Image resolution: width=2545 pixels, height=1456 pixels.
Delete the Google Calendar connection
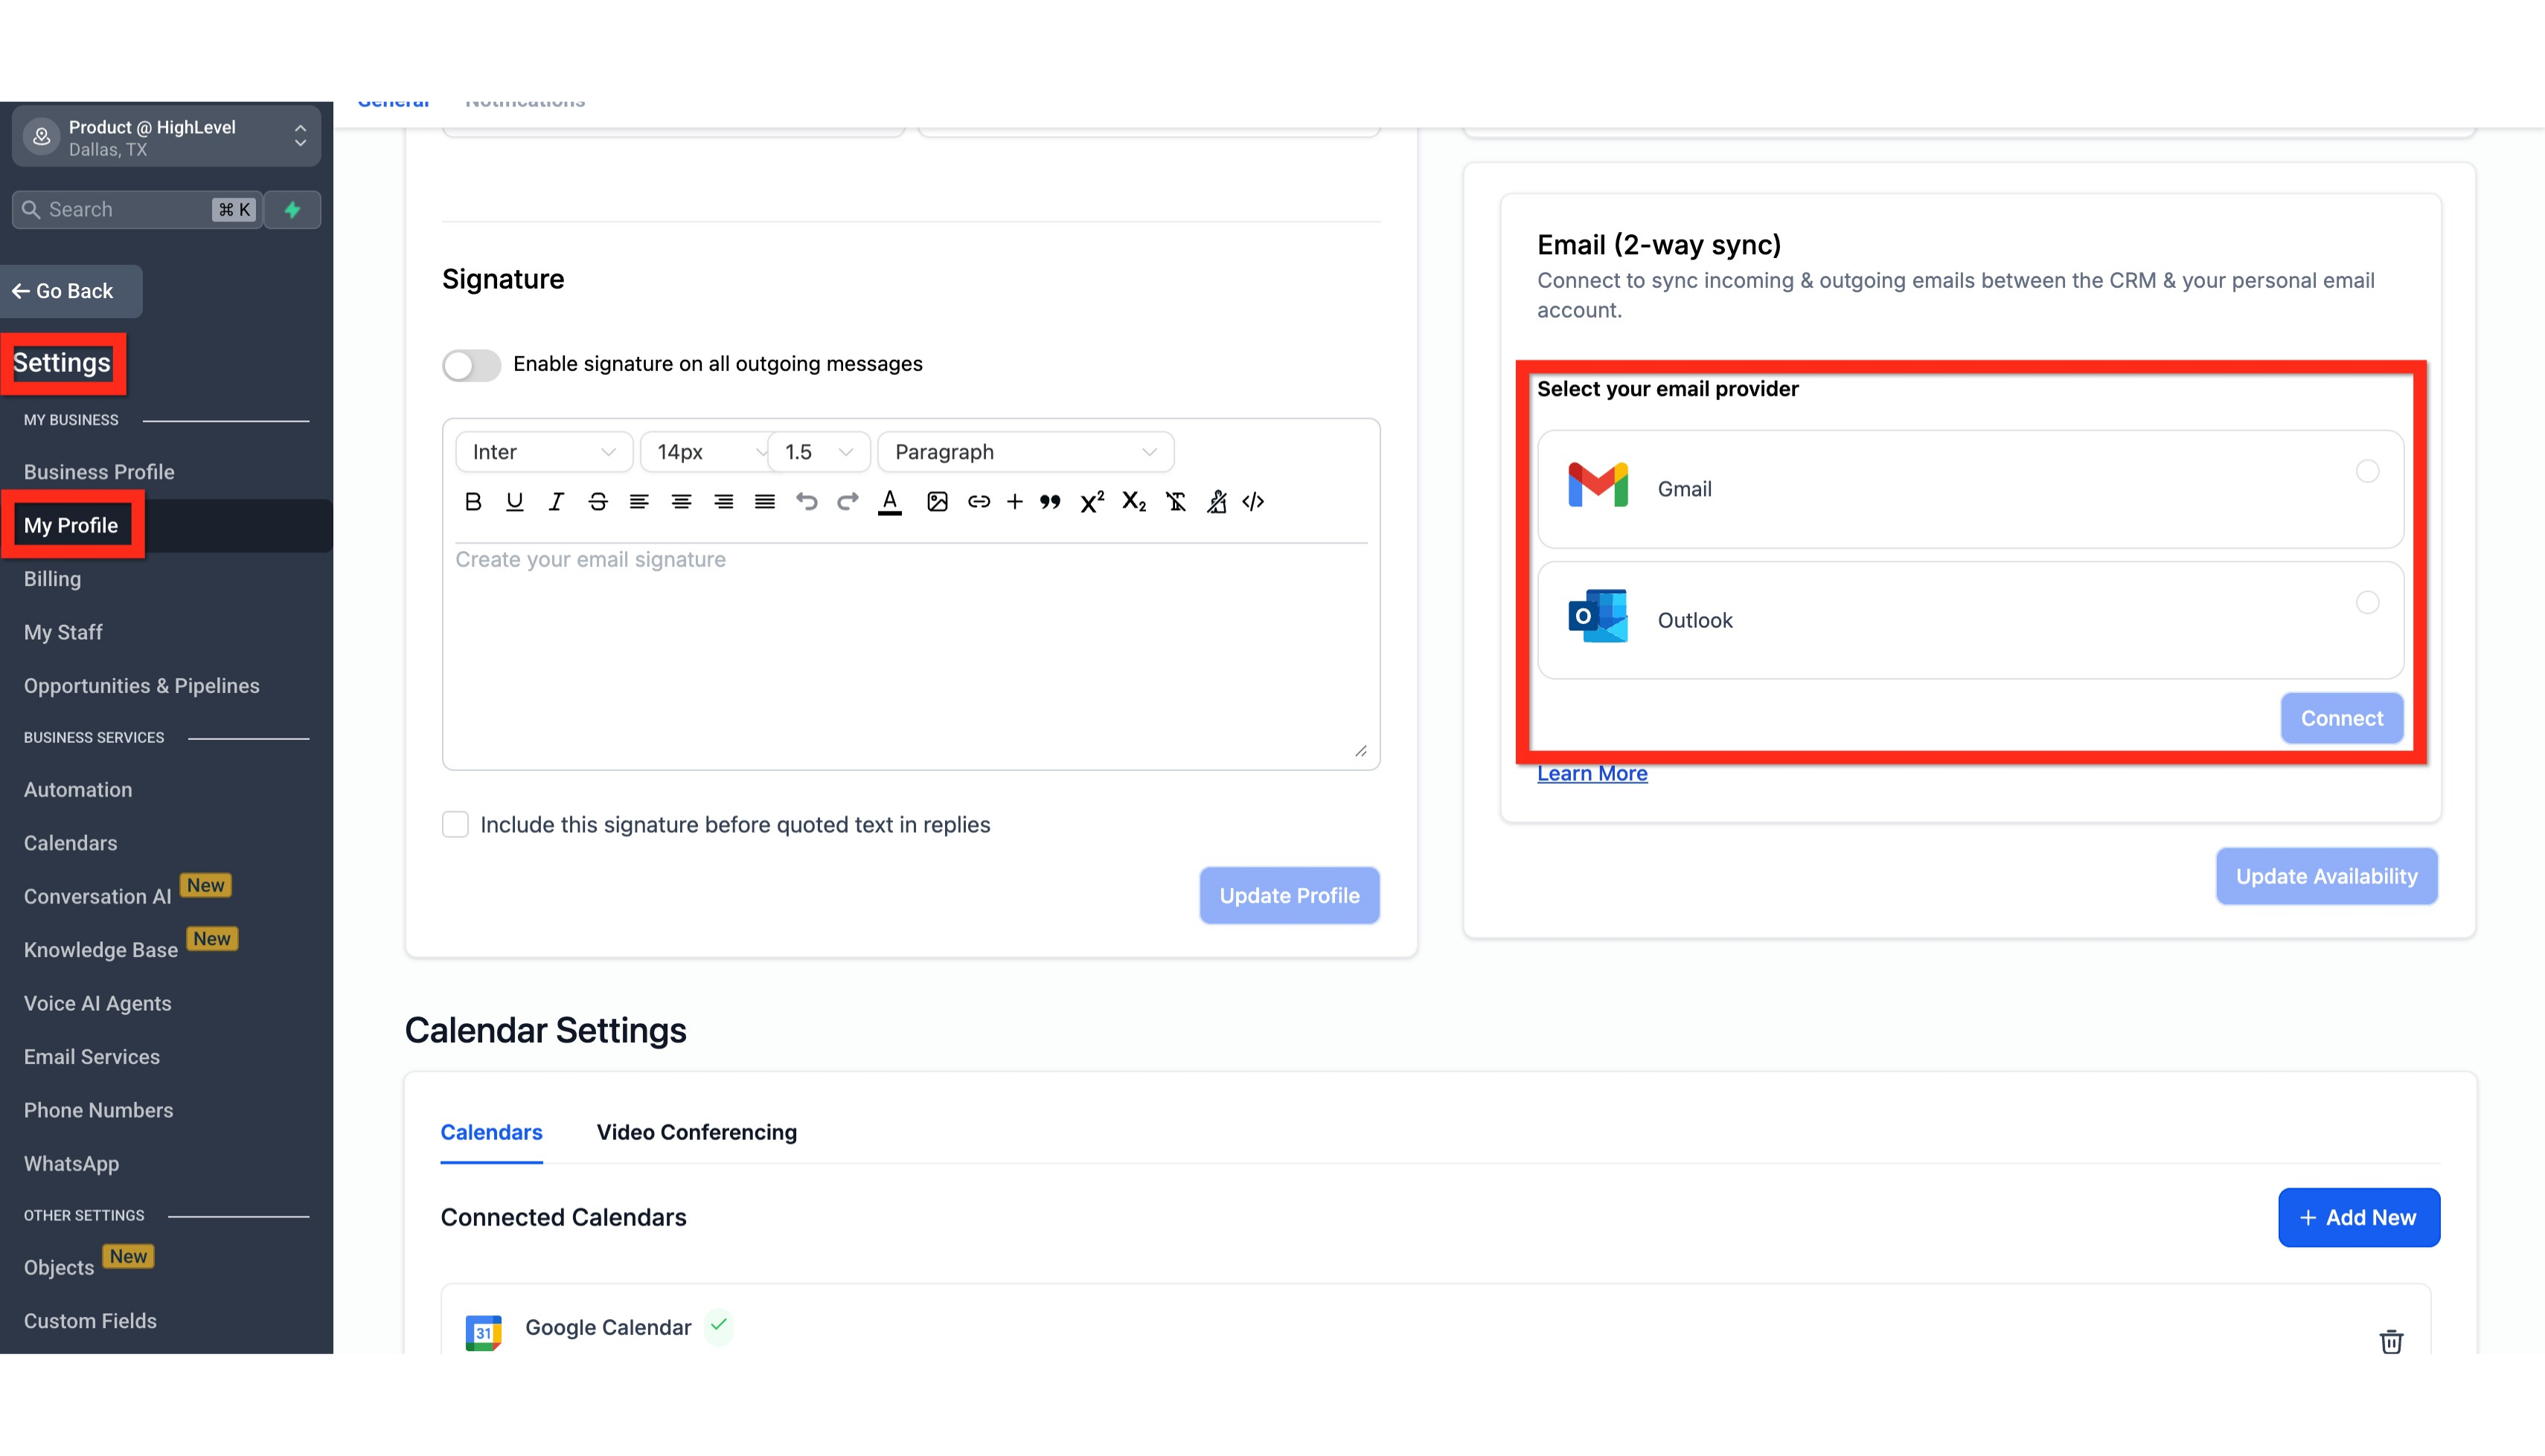tap(2391, 1341)
